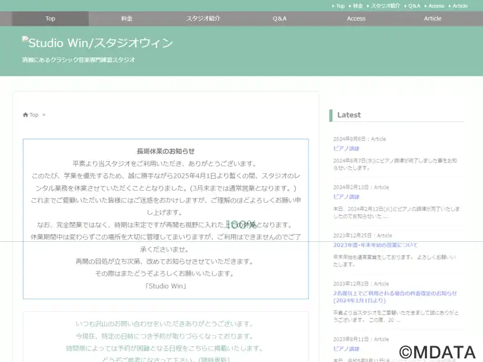
Task: Click the small Article link in the green strip
Action: point(460,6)
